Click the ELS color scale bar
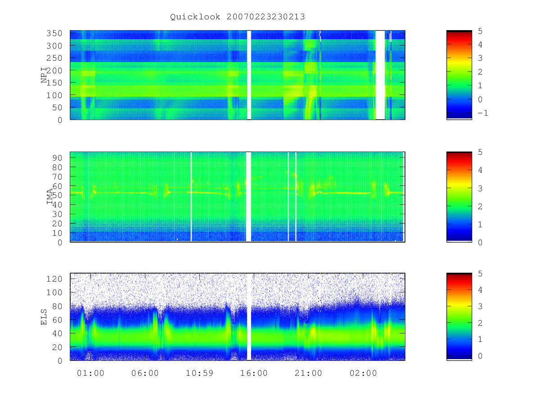540x405 pixels. (x=459, y=316)
